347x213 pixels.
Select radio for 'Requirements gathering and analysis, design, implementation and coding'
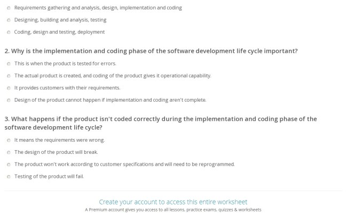[9, 8]
